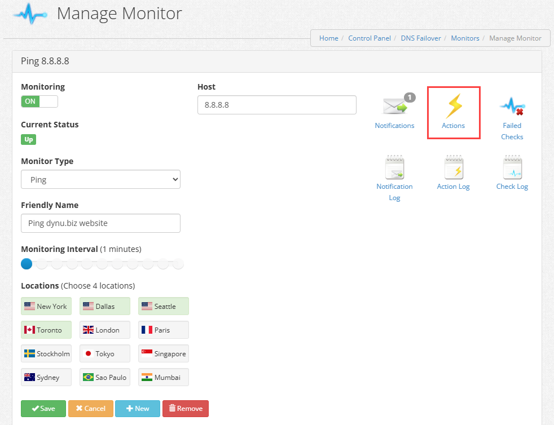
Task: Click the Host input field
Action: coord(277,105)
